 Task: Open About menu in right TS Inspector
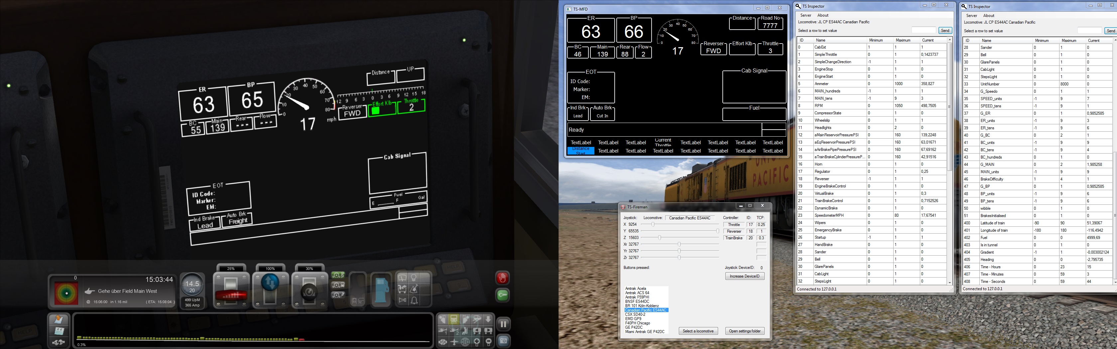coord(989,16)
